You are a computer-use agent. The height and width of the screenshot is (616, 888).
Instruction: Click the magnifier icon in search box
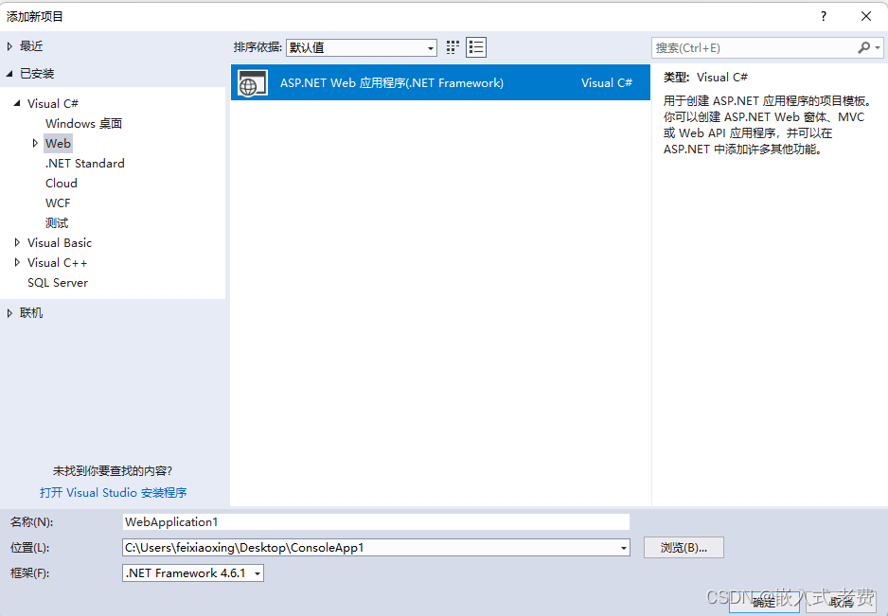[864, 46]
